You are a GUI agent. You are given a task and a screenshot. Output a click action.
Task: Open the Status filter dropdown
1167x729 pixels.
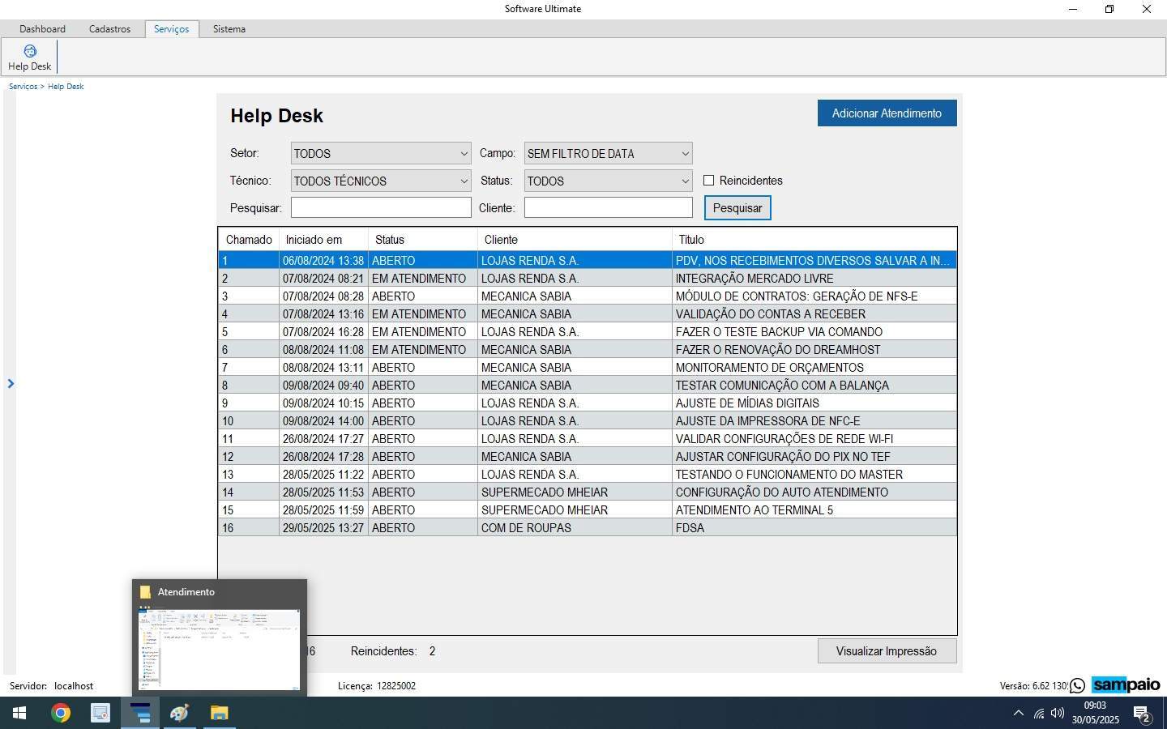point(609,181)
